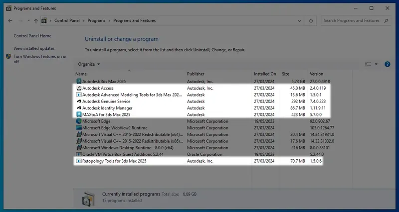The height and width of the screenshot is (212, 399).
Task: Sort list by Installed On column header
Action: 265,74
